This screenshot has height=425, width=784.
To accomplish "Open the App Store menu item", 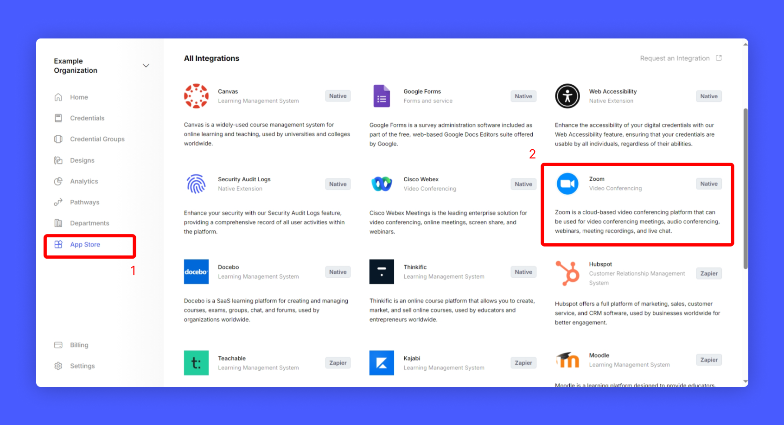I will click(x=85, y=245).
